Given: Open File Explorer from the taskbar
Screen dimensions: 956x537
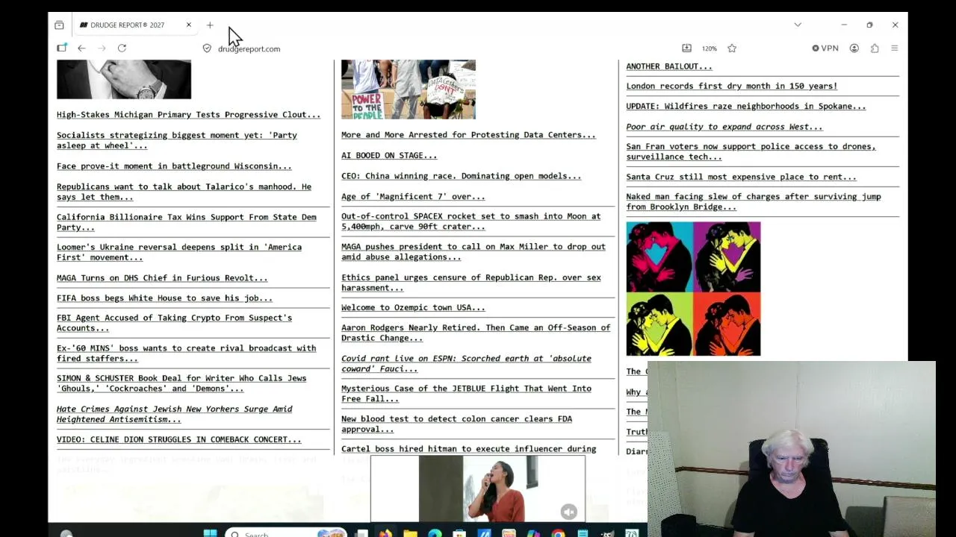Looking at the screenshot, I should tap(410, 533).
